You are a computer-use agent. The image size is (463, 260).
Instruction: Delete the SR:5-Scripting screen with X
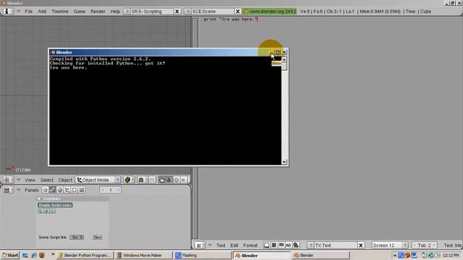[x=177, y=12]
